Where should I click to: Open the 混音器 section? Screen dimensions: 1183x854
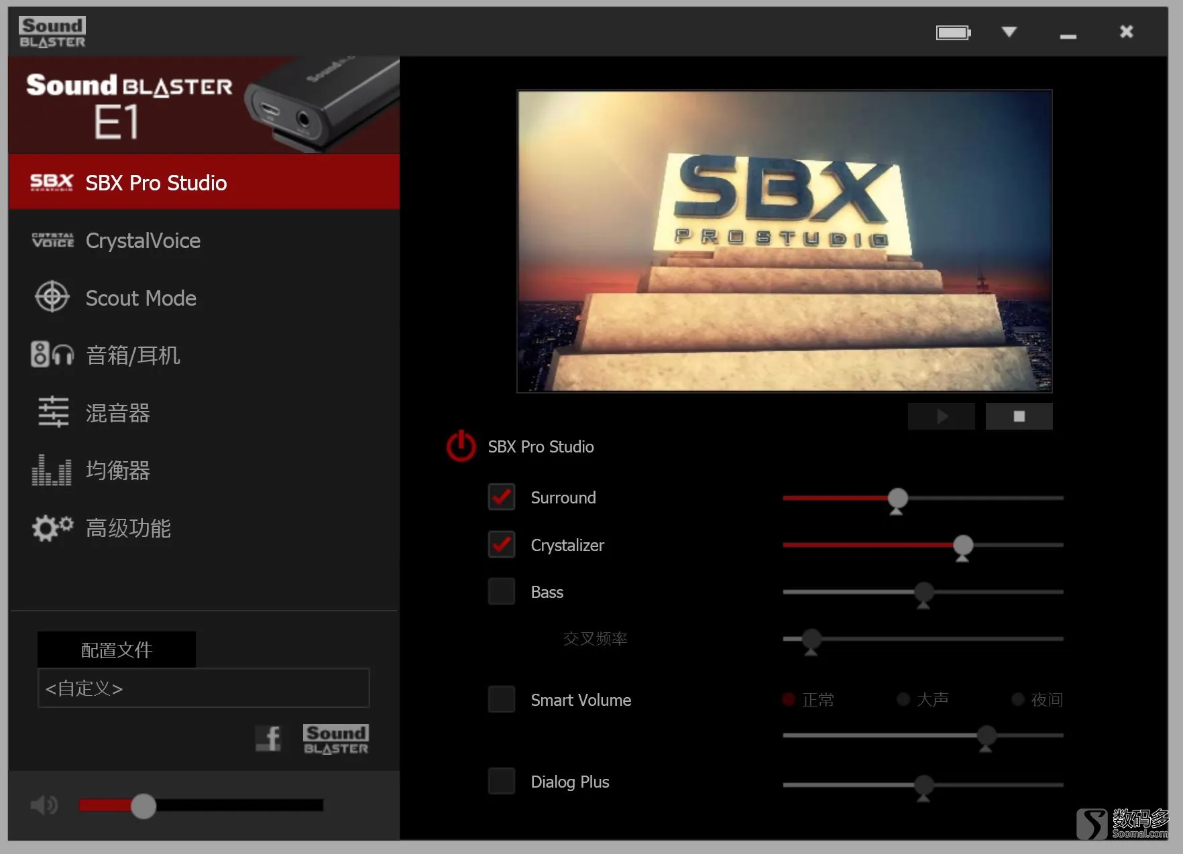(205, 412)
